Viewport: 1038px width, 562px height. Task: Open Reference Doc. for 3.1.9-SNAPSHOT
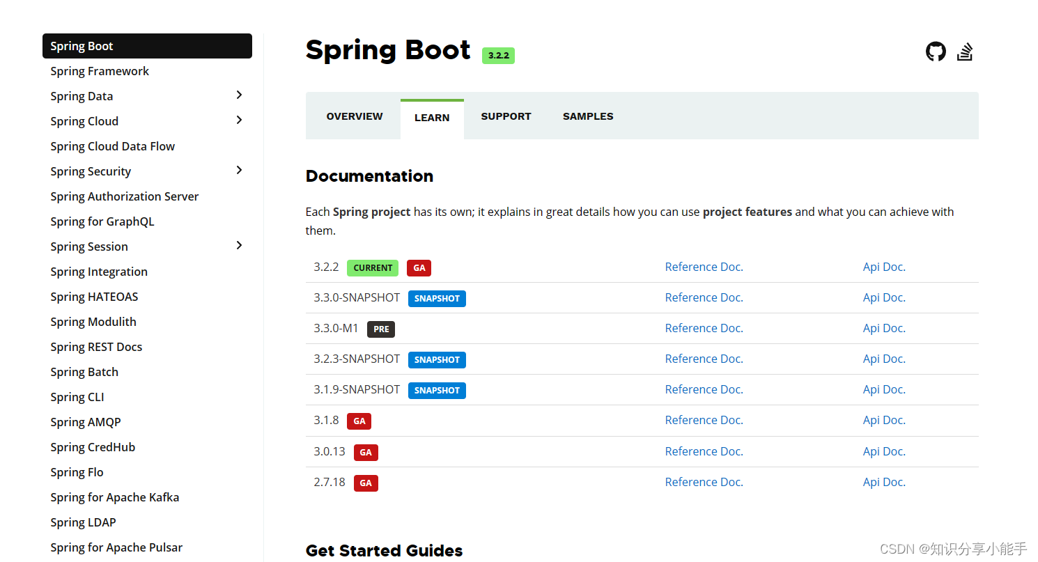704,389
